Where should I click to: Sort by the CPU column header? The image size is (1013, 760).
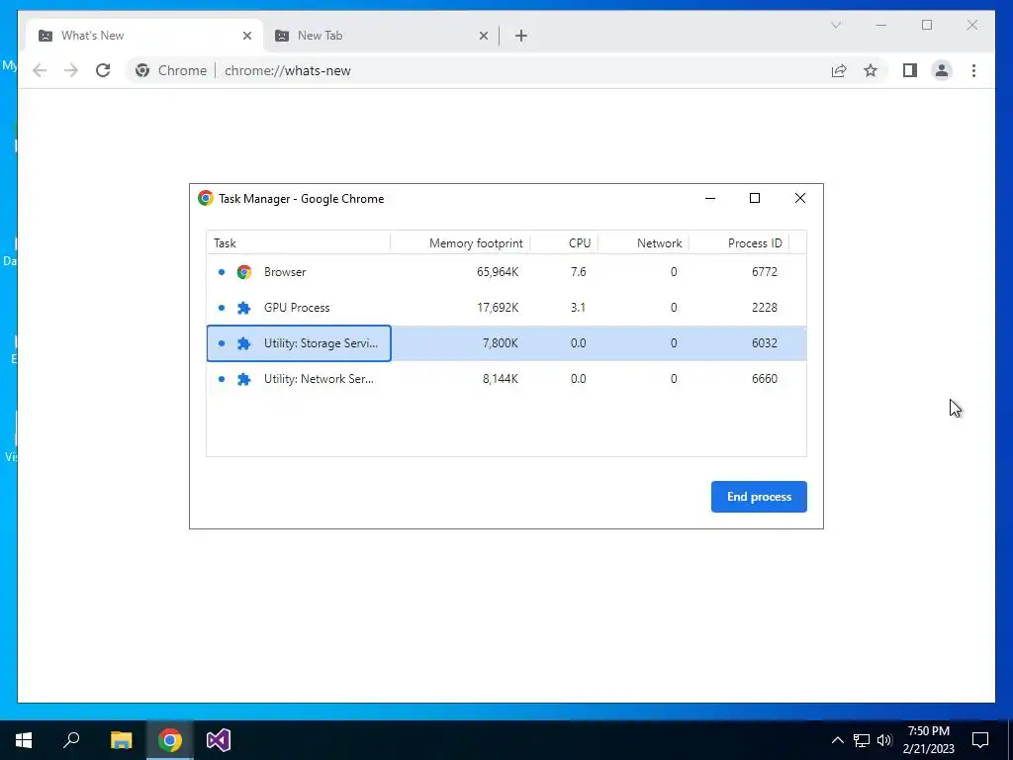pos(565,243)
